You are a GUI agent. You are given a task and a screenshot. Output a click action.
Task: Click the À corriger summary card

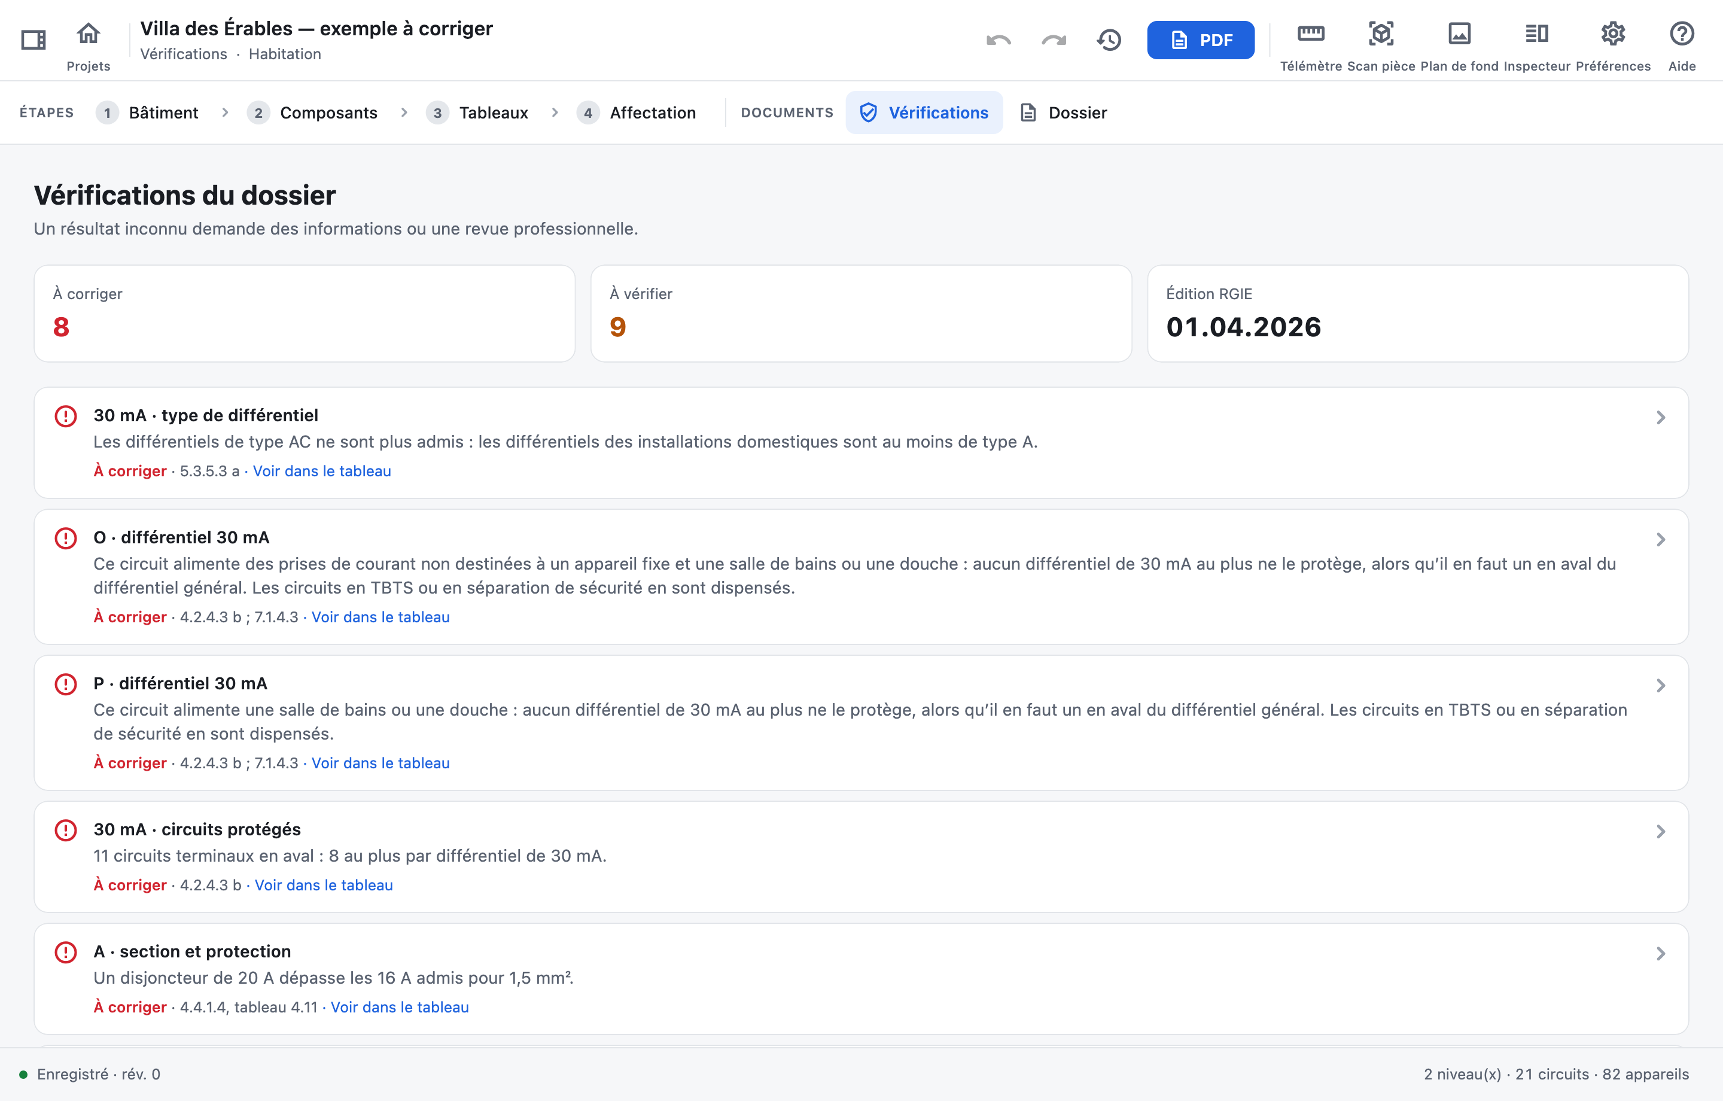tap(304, 314)
